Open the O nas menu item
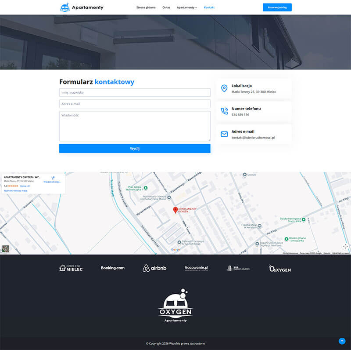Image resolution: width=351 pixels, height=350 pixels. 166,7
